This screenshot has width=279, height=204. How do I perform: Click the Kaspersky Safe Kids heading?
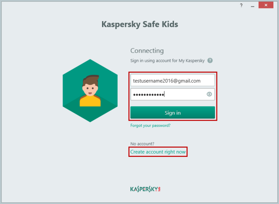pos(139,24)
